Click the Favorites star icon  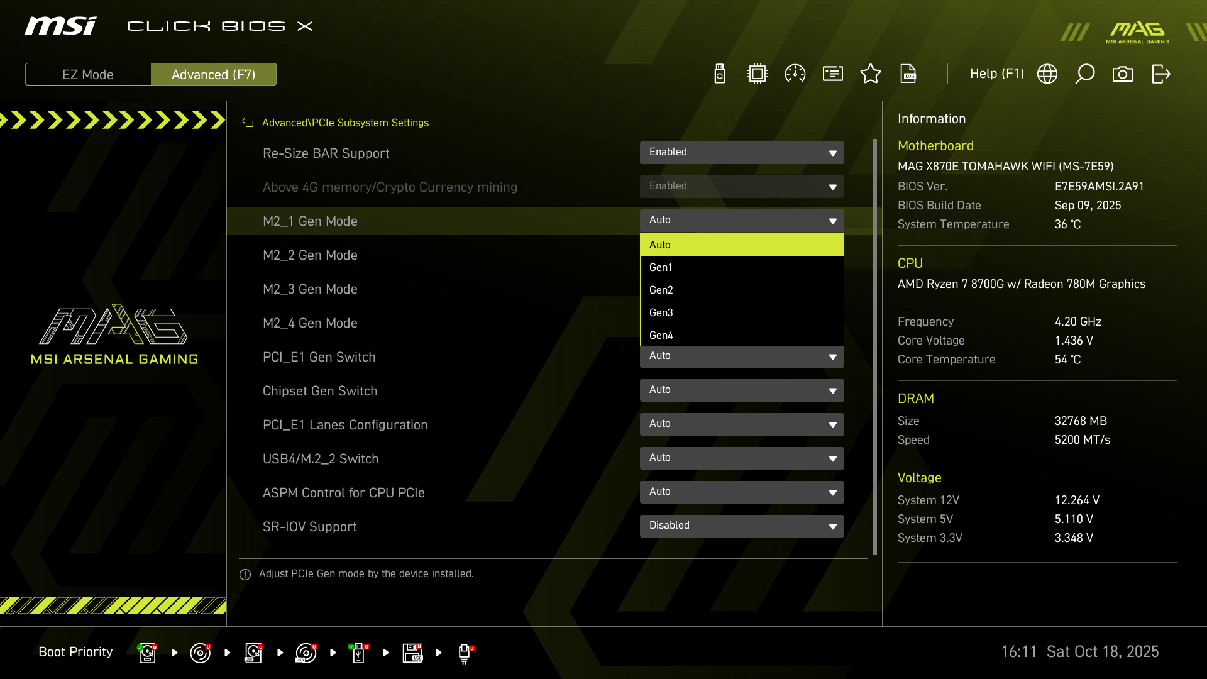(871, 74)
